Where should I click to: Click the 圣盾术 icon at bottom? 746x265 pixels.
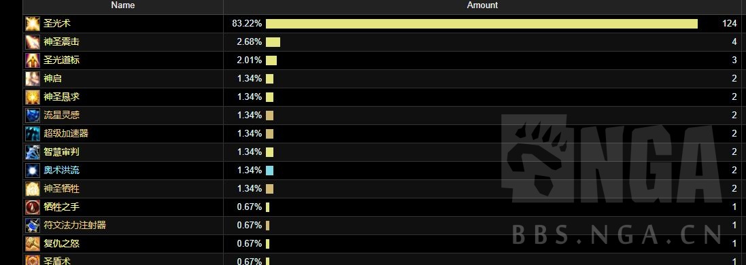[x=33, y=260]
